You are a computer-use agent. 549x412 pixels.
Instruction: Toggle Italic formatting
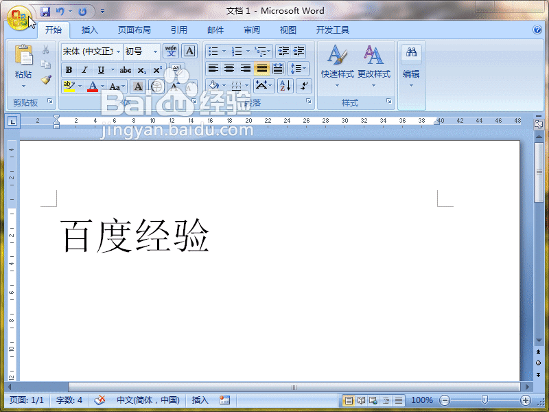pos(84,70)
